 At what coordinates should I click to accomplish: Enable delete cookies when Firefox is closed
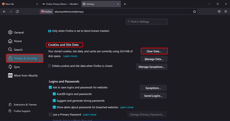(50, 66)
